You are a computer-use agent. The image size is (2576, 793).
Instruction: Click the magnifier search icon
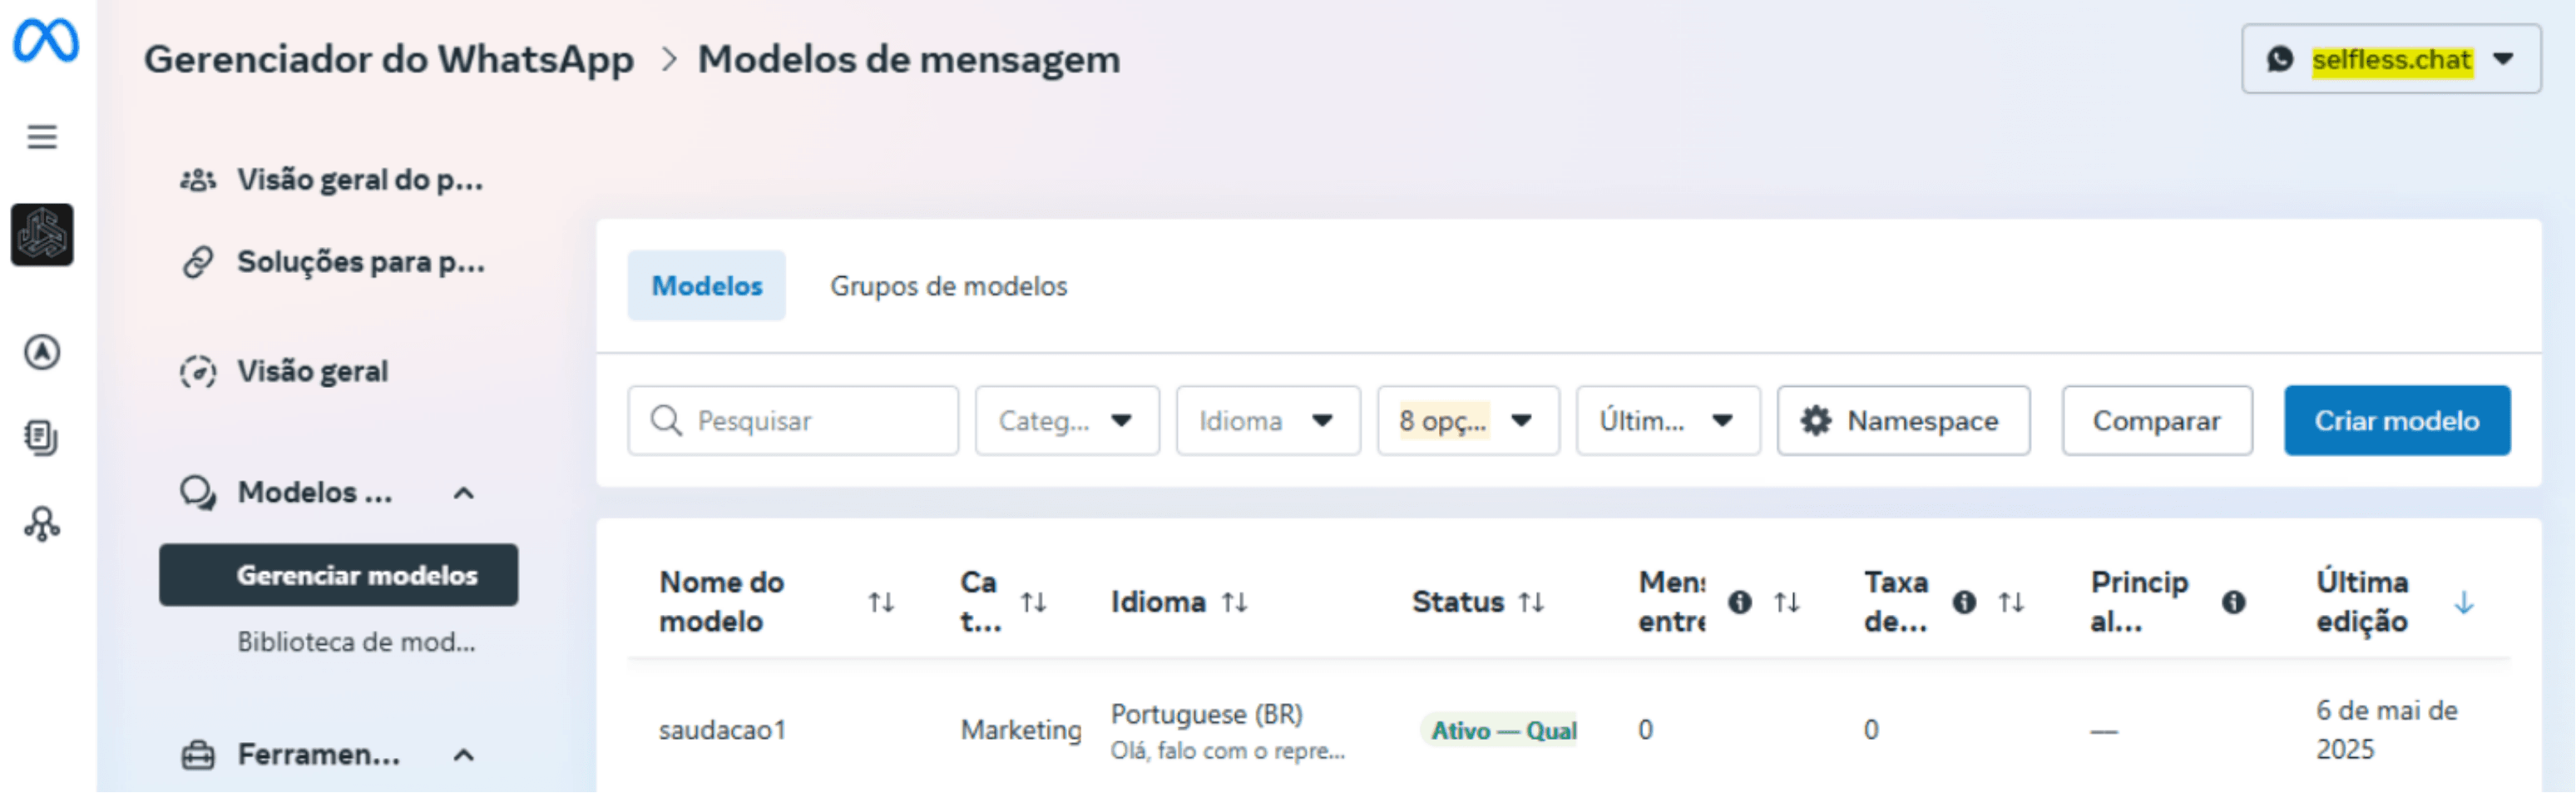[x=667, y=421]
